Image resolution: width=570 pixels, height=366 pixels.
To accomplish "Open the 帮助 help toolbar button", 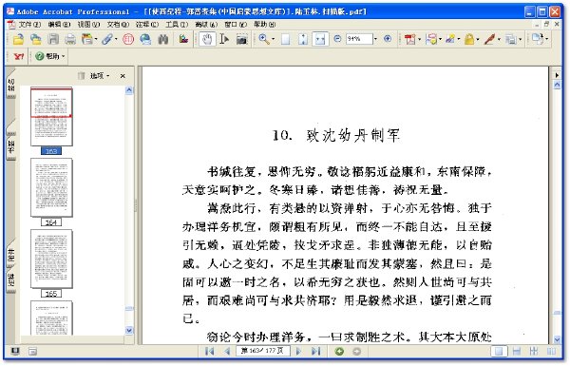I will [50, 56].
